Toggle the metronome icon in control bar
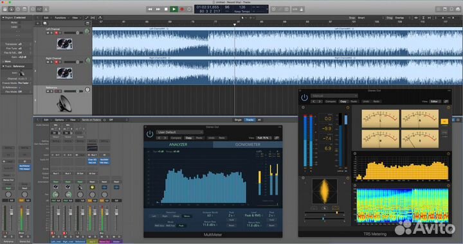The image size is (463, 244). click(302, 9)
